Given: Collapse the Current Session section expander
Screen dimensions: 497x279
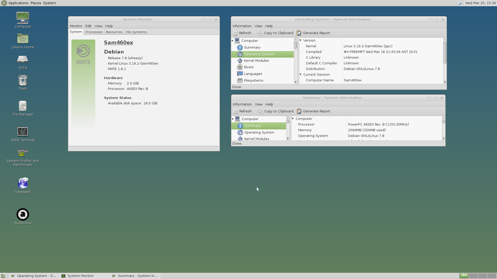Looking at the screenshot, I should (301, 75).
